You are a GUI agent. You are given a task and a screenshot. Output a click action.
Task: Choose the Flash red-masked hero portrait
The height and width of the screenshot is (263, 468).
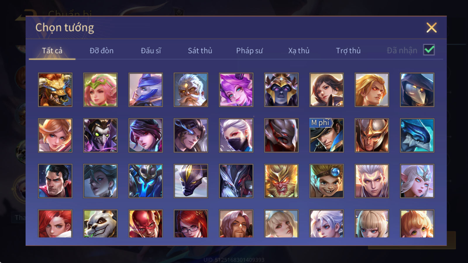pos(145,224)
